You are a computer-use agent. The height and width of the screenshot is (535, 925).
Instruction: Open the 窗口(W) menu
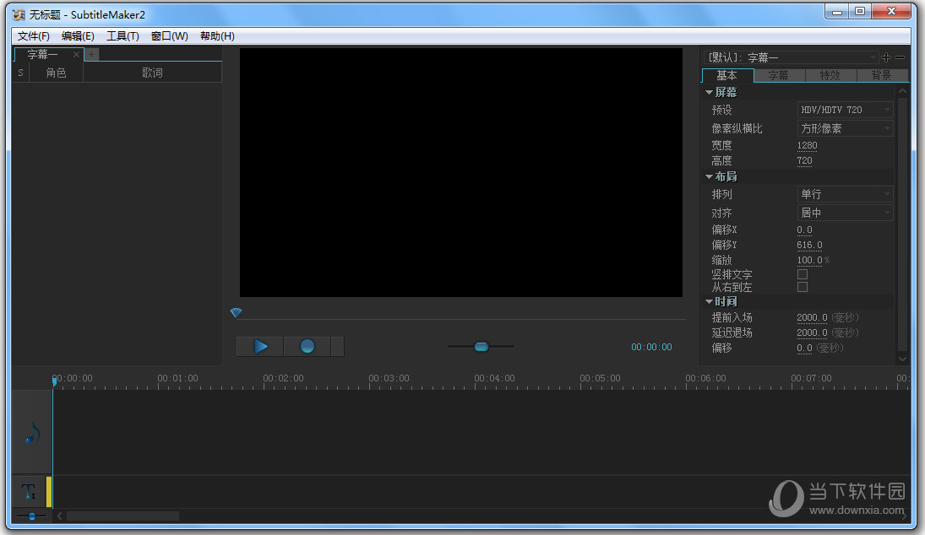pyautogui.click(x=169, y=36)
